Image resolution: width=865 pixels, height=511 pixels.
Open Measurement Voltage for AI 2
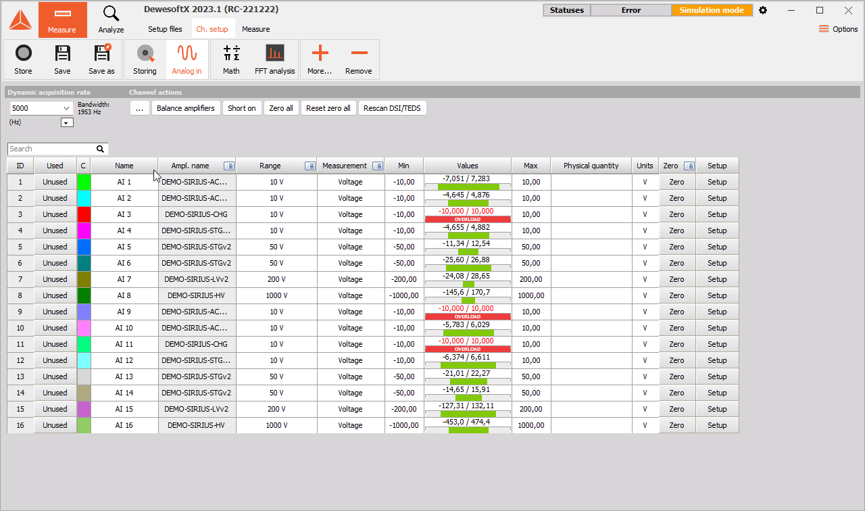pyautogui.click(x=351, y=198)
